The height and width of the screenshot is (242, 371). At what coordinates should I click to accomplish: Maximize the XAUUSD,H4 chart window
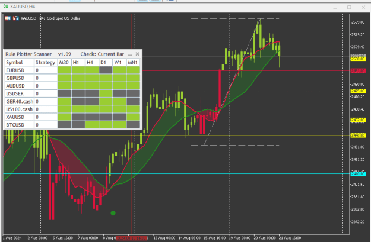pyautogui.click(x=349, y=7)
